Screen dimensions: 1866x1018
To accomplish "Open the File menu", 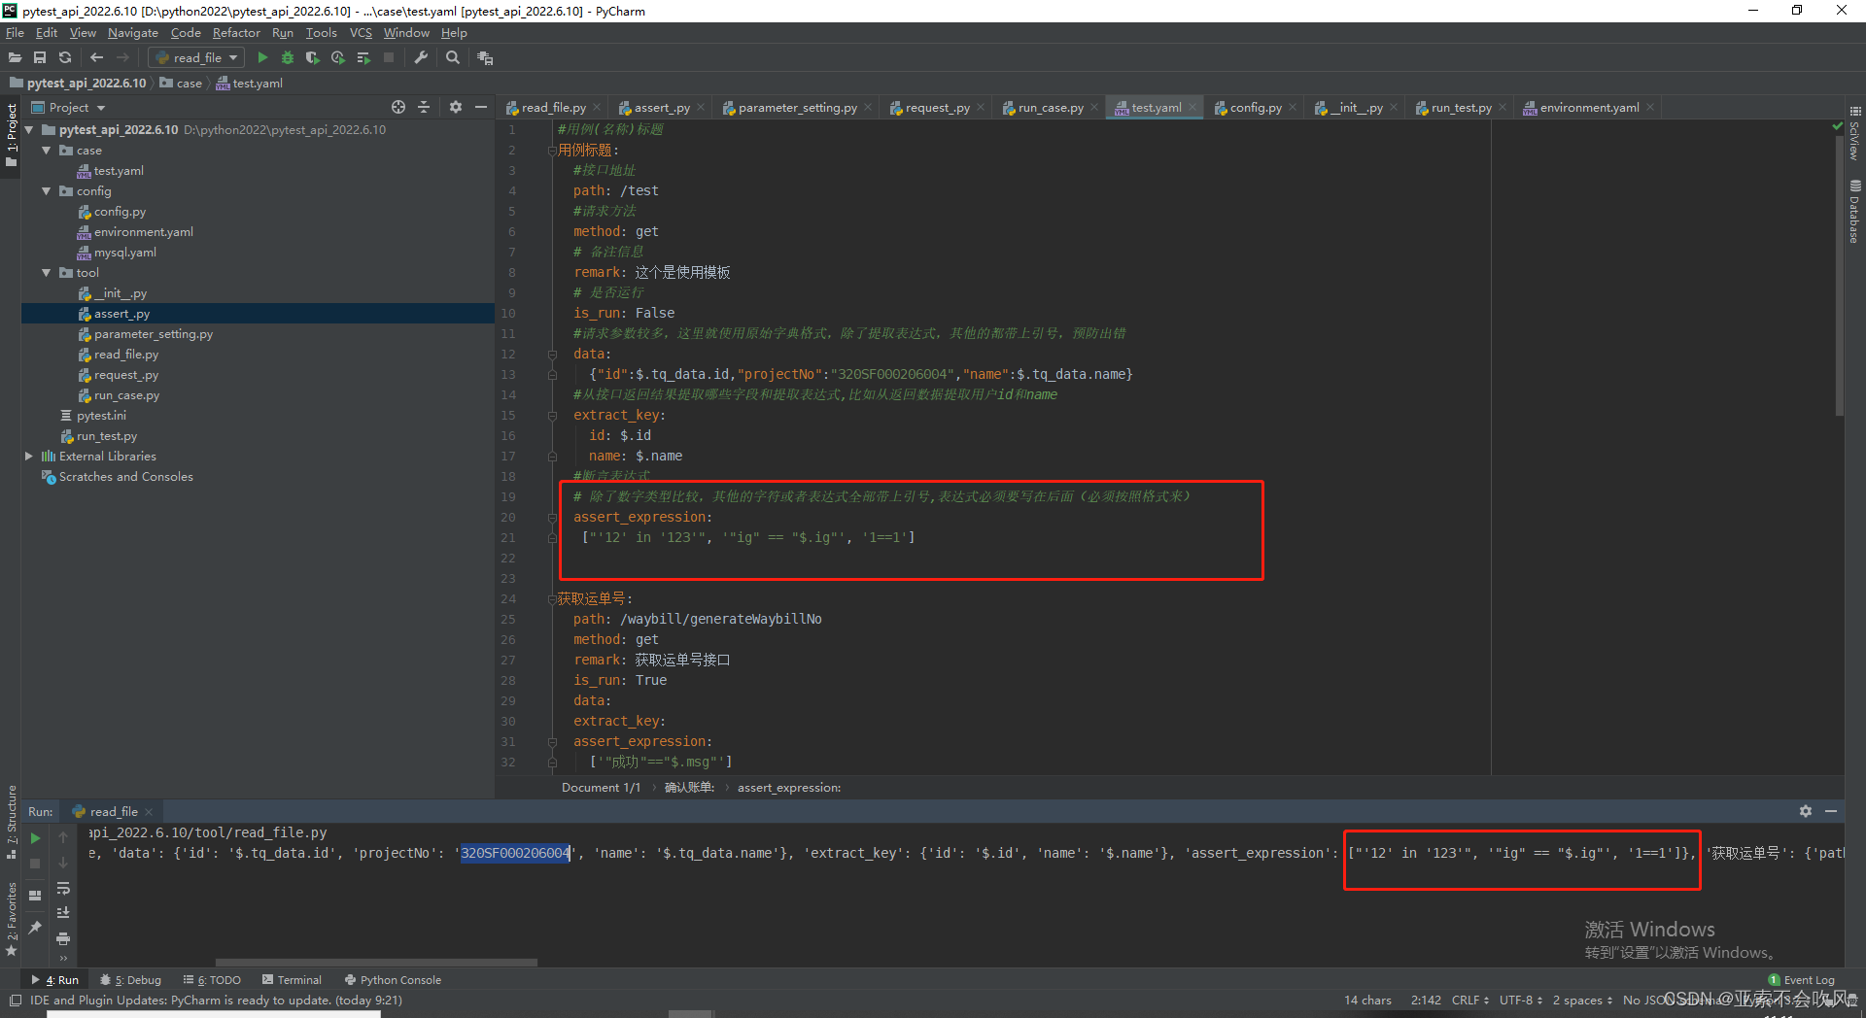I will click(x=15, y=33).
